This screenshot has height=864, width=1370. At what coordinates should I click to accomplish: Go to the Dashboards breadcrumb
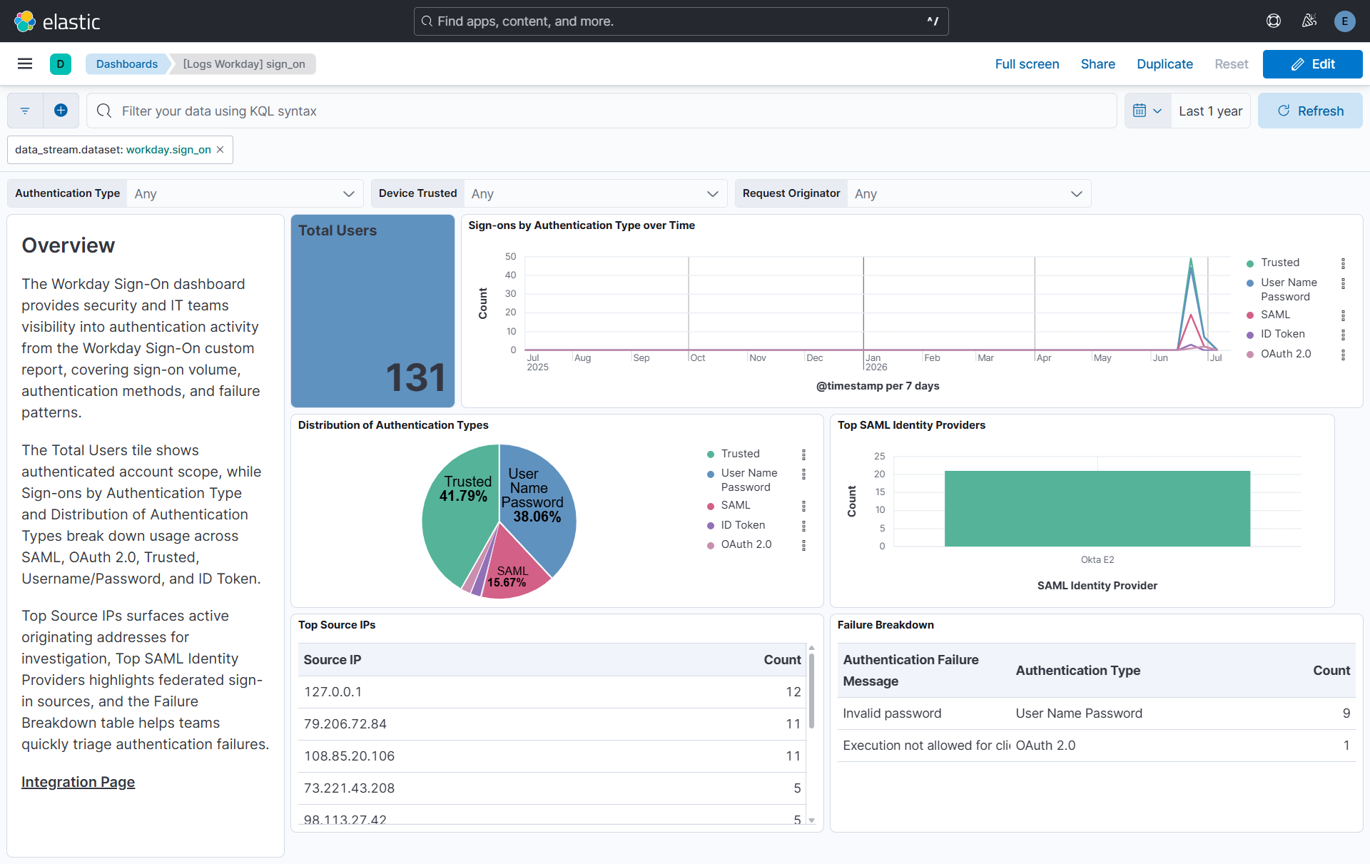coord(127,64)
